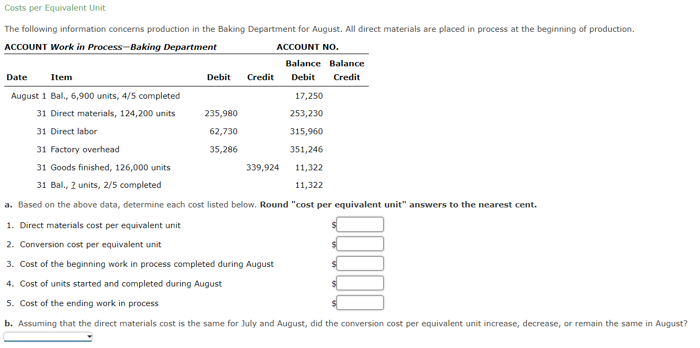The width and height of the screenshot is (700, 348).
Task: Select the "Goods finished, 126,000 units" row
Action: click(x=110, y=167)
